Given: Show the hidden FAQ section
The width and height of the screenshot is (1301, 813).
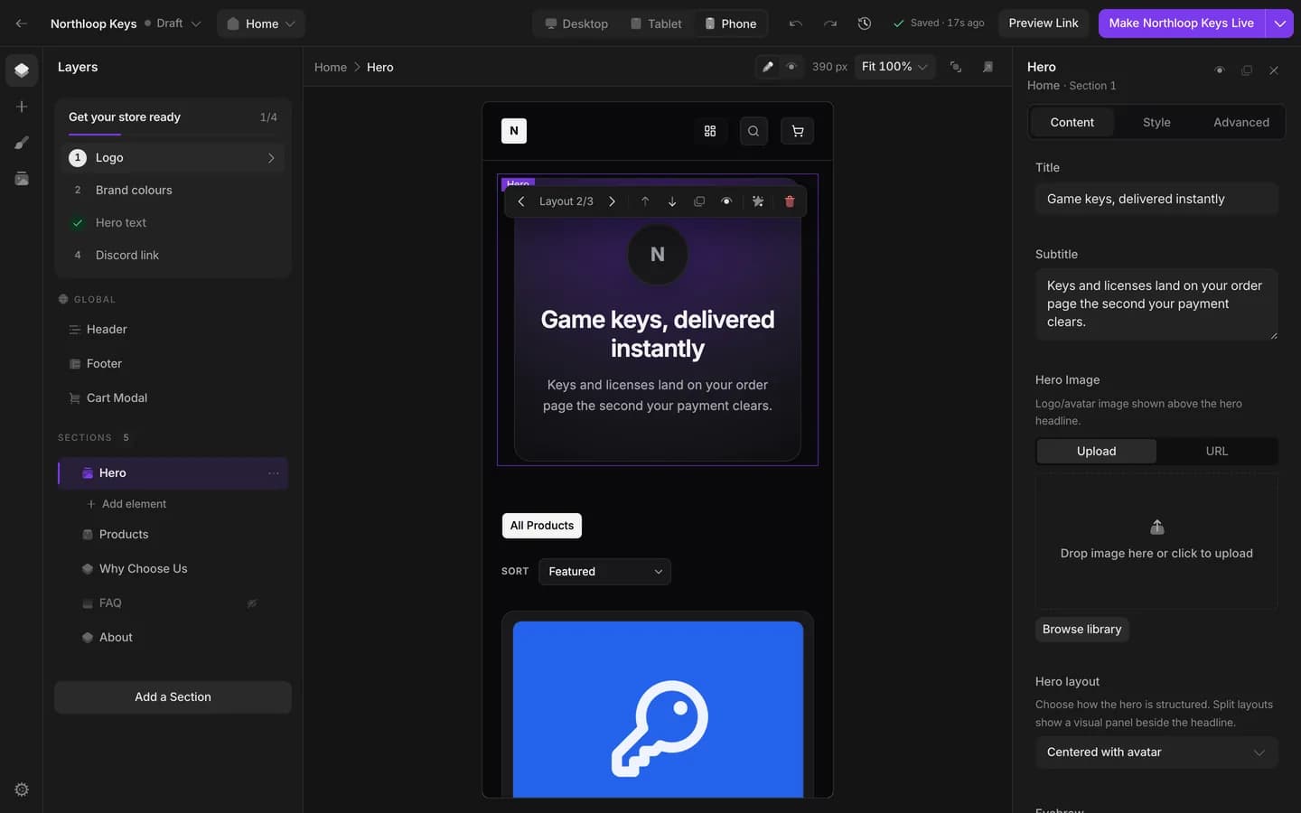Looking at the screenshot, I should tap(252, 603).
